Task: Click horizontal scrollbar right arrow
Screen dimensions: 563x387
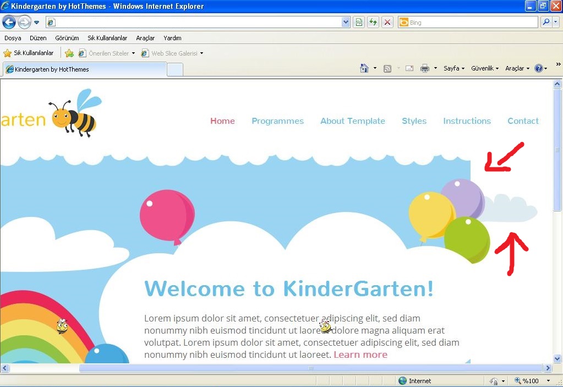Action: coord(548,368)
